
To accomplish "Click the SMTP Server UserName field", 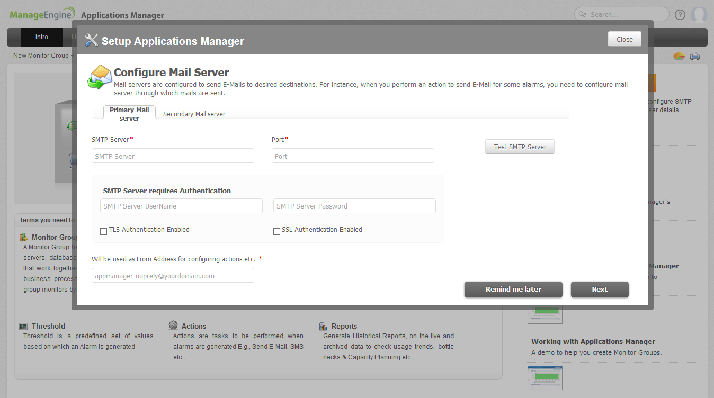I will [x=181, y=206].
